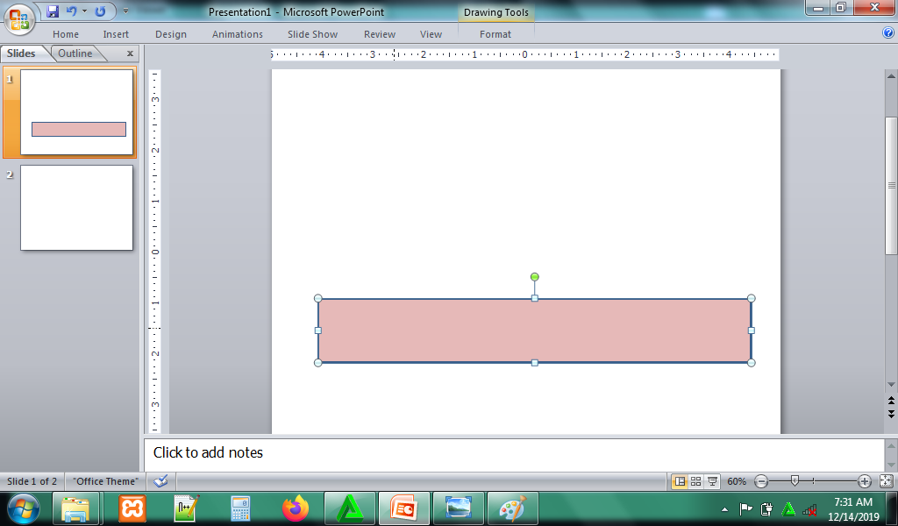Click the spell check status bar icon

pos(160,481)
